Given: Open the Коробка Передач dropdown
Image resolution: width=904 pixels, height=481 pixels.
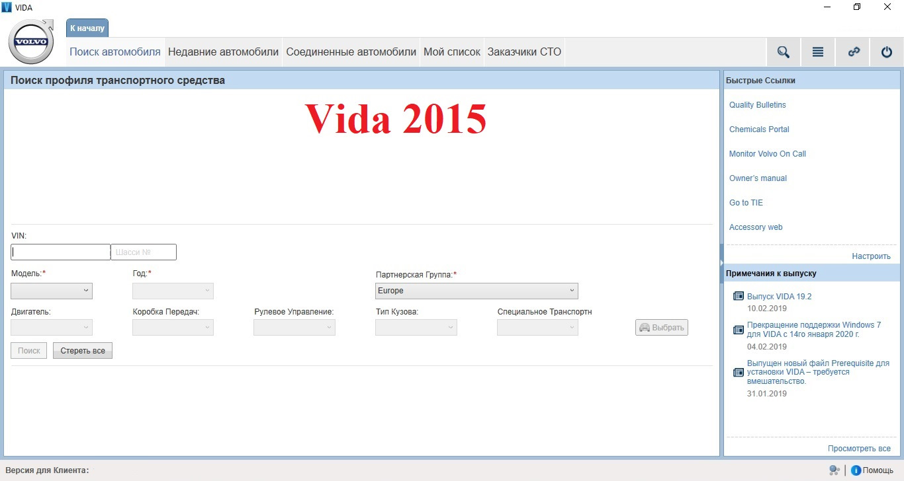Looking at the screenshot, I should [x=173, y=328].
